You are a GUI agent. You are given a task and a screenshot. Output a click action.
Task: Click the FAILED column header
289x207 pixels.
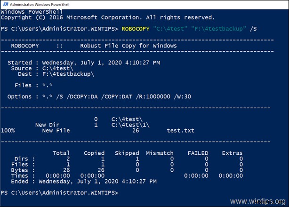coord(198,153)
